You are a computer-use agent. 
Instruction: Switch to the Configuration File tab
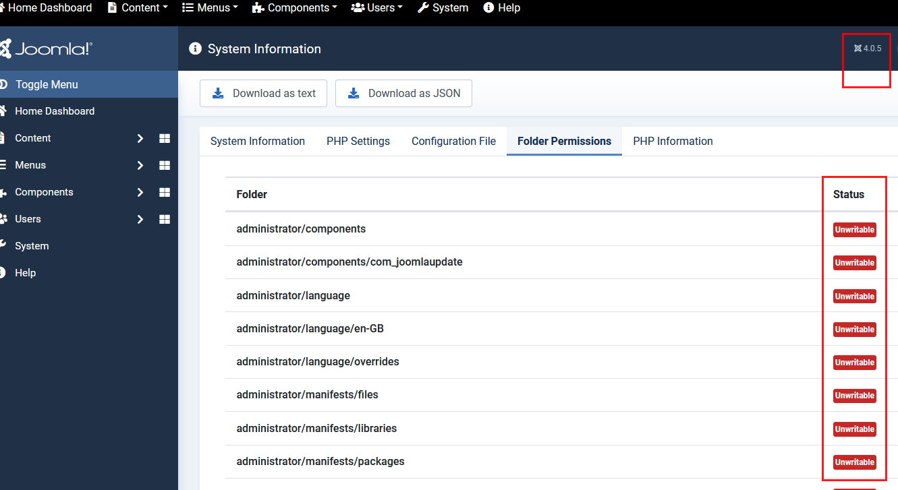(453, 141)
